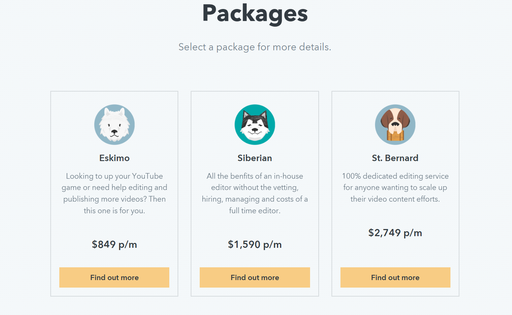Click the St. Bernard dedicated editing description
The width and height of the screenshot is (512, 315).
pos(395,188)
